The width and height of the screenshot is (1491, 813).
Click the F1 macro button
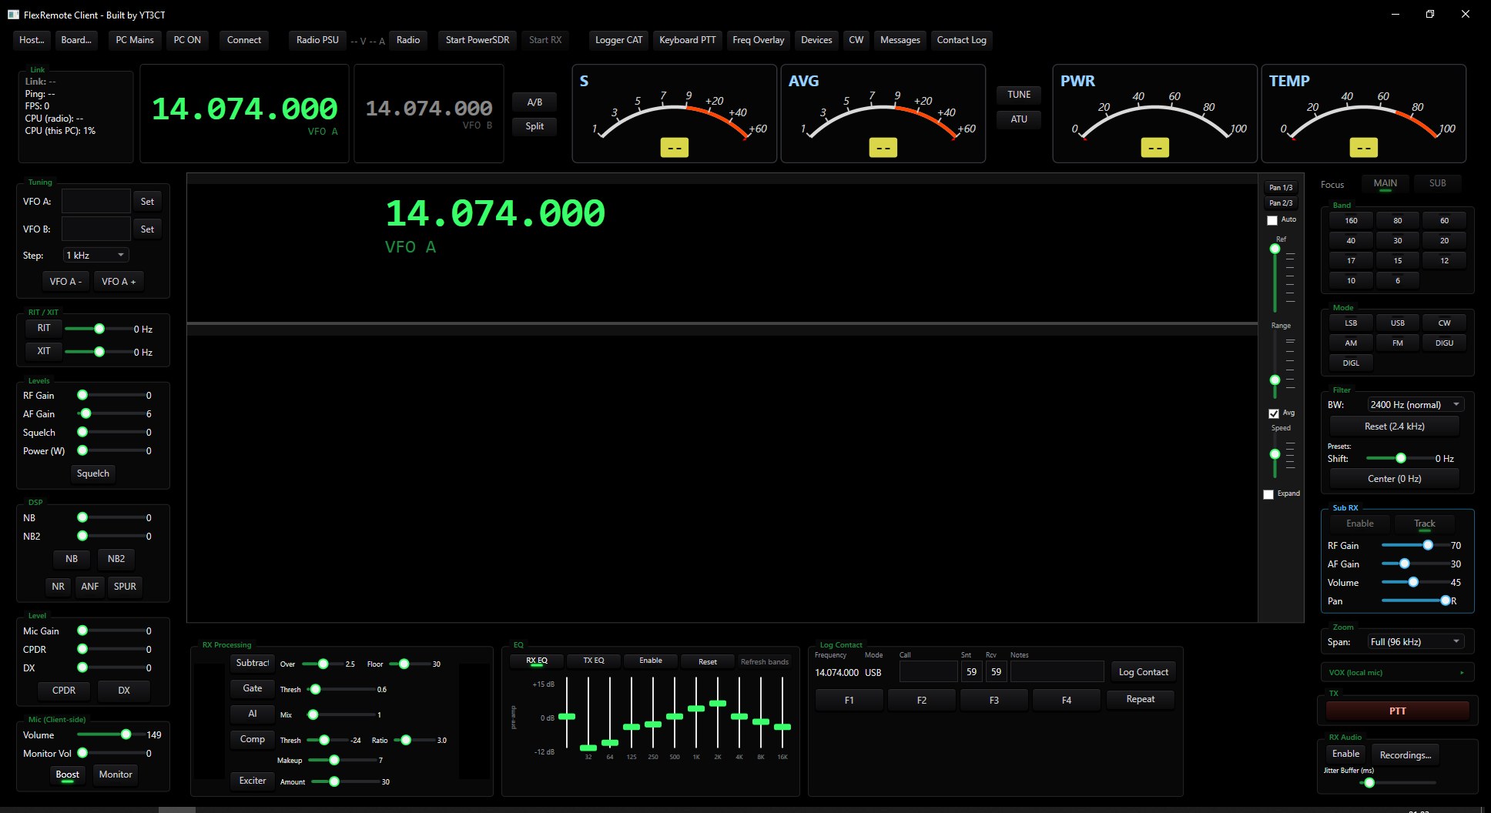(x=849, y=700)
